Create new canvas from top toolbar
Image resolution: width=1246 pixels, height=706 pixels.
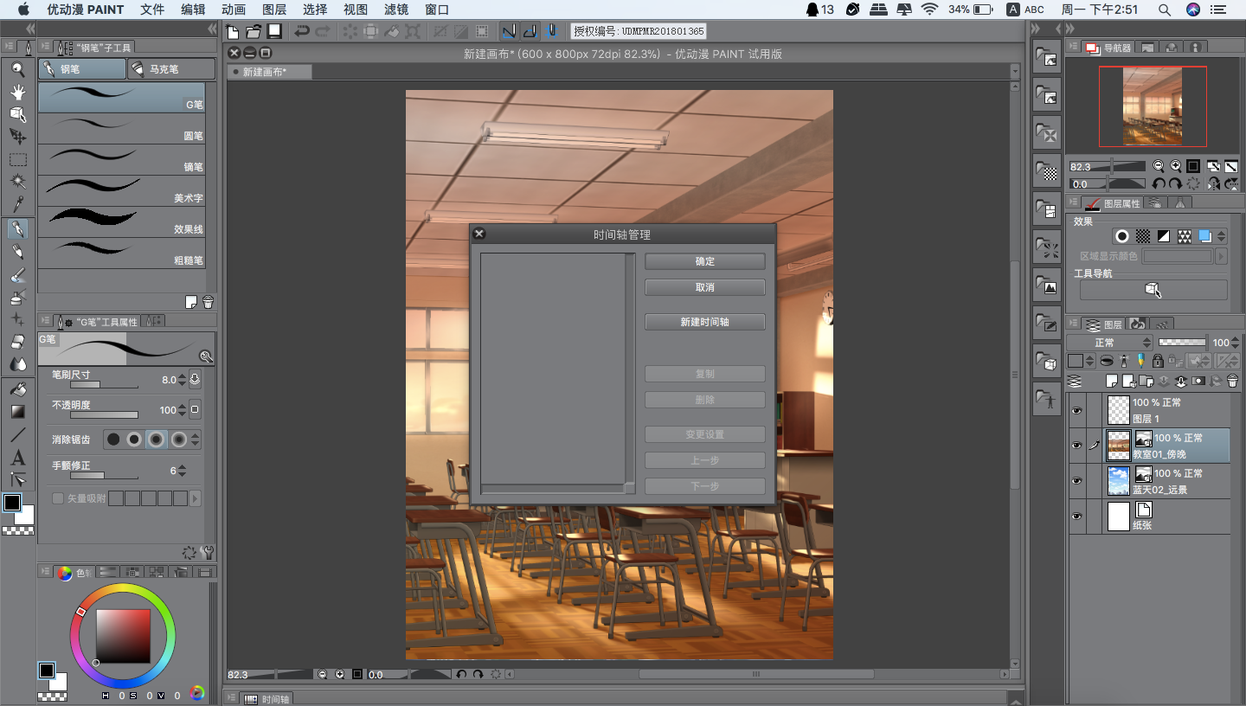coord(233,31)
